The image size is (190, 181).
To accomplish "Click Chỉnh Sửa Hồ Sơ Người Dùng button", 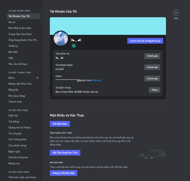I will coord(145,41).
